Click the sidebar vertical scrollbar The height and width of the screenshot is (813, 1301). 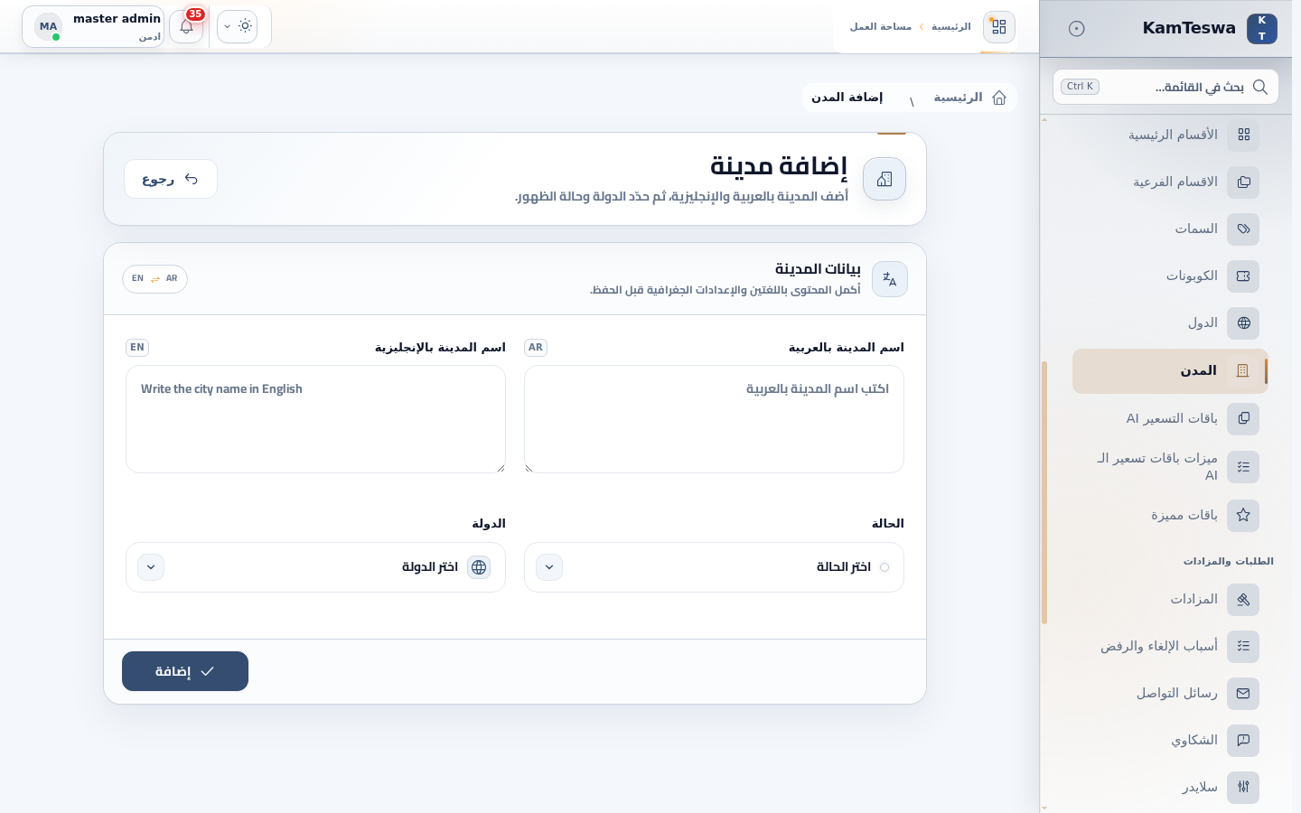tap(1044, 492)
